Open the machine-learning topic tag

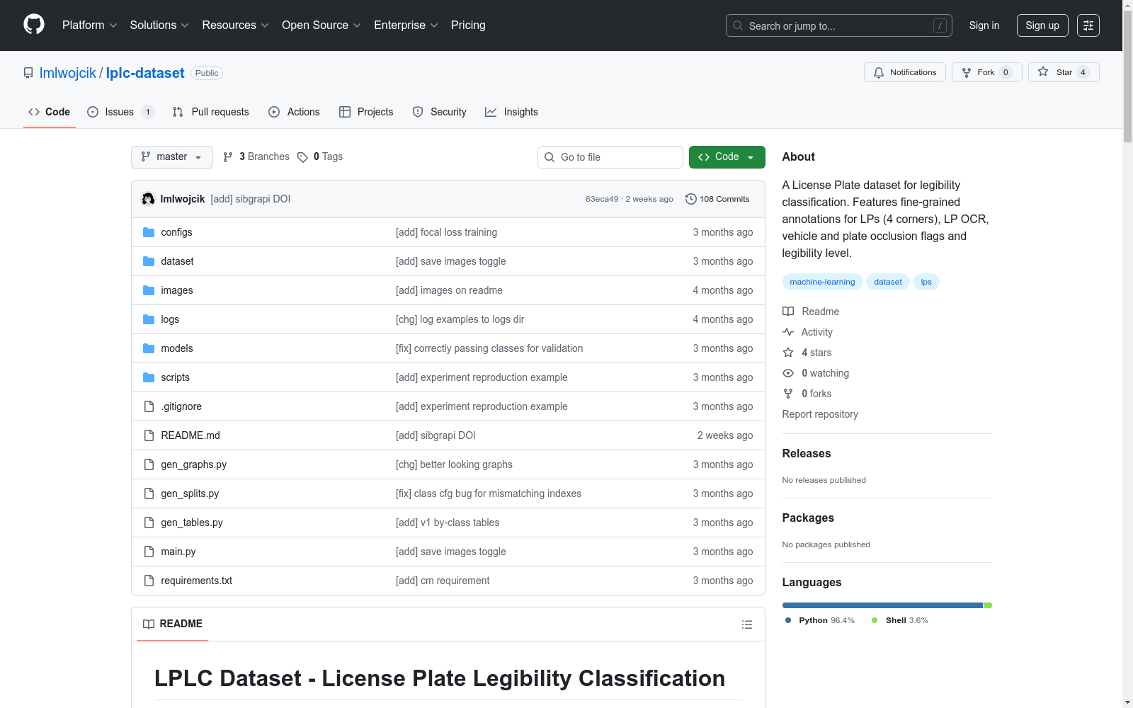click(822, 282)
